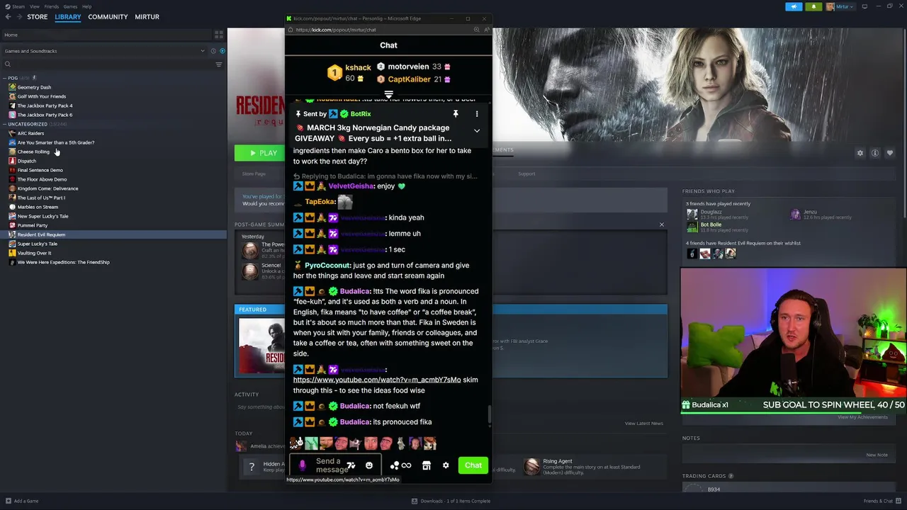Viewport: 907px width, 510px height.
Task: Click the Steam forward navigation arrow
Action: pos(19,17)
